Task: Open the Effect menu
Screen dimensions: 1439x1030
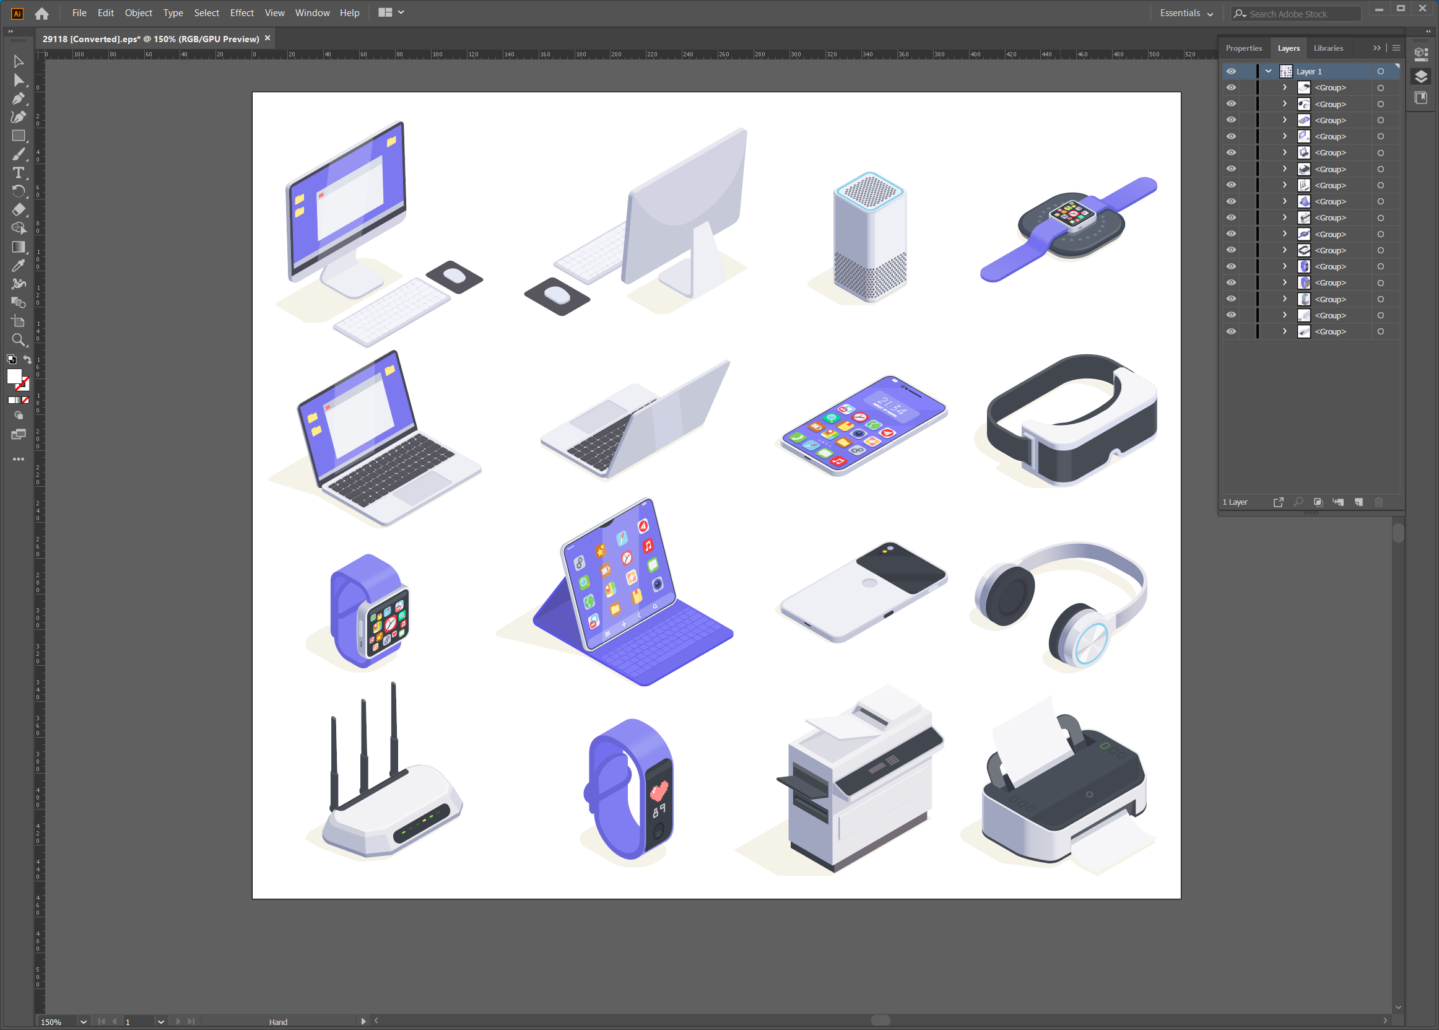Action: pos(241,12)
